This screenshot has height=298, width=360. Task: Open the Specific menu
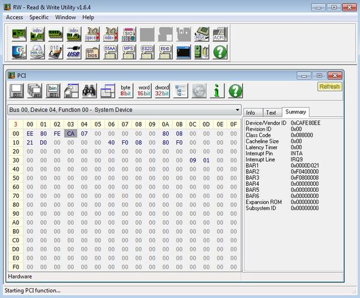coord(39,17)
